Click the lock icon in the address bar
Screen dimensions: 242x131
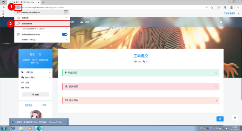18,7
